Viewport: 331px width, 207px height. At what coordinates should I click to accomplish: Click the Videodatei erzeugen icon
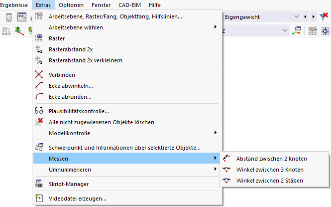[39, 199]
